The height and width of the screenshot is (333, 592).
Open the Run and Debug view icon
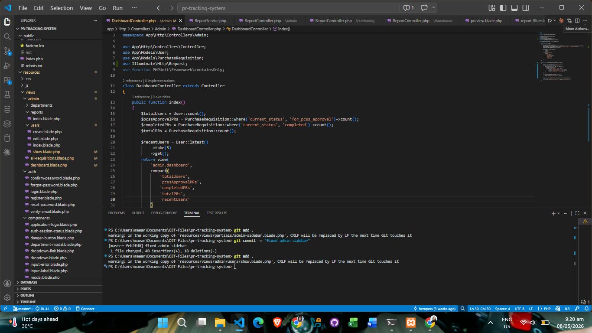coord(7,65)
